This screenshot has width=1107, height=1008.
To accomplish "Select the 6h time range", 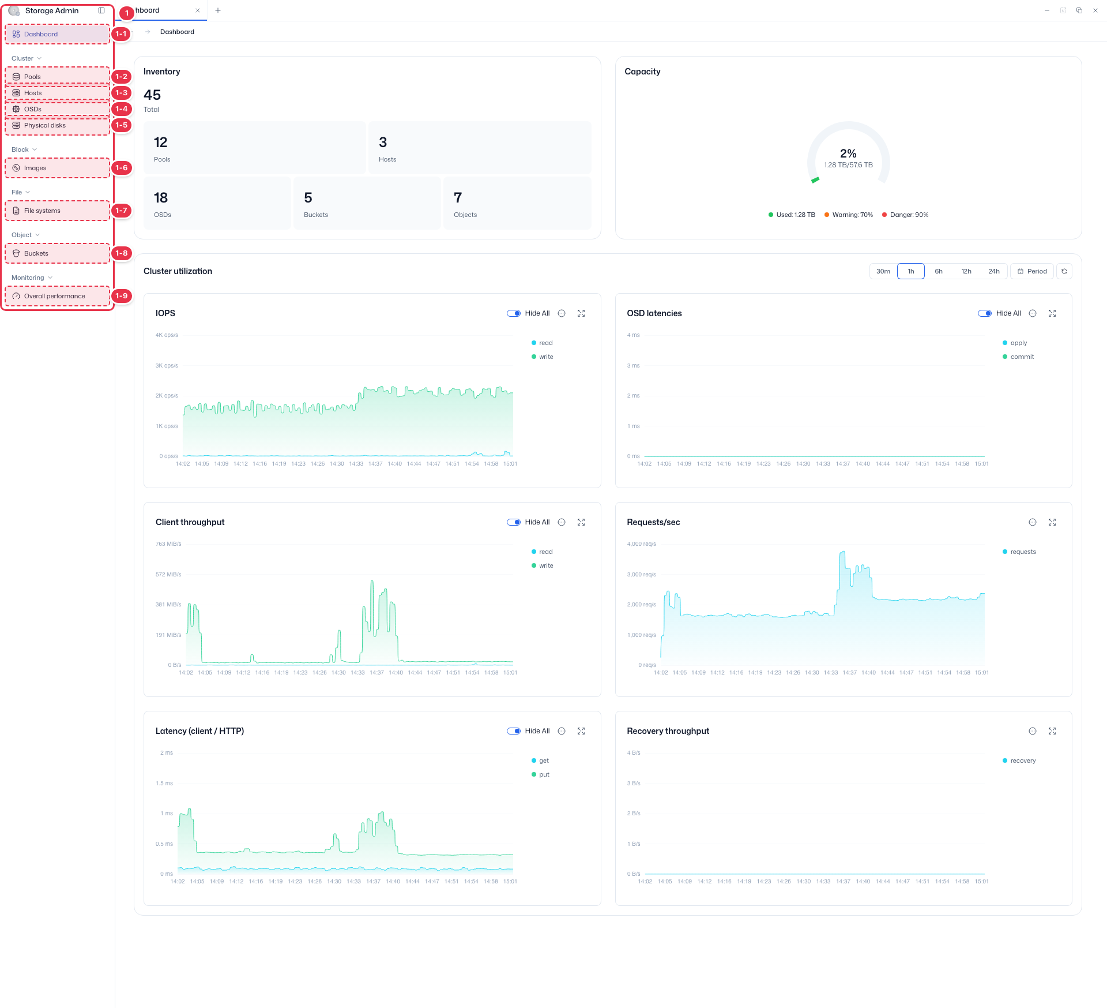I will 939,271.
